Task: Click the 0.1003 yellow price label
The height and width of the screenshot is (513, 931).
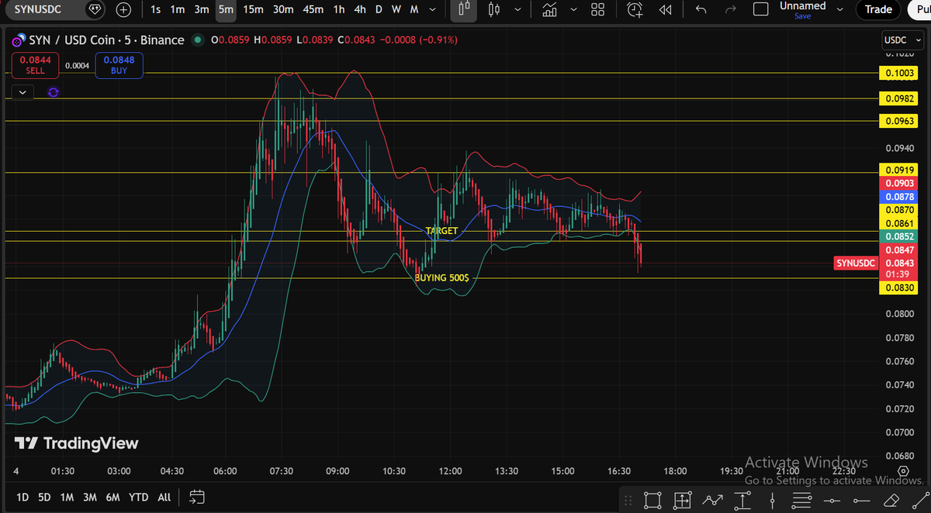Action: 898,74
